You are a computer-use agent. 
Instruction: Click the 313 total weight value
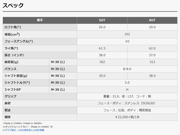[x=152, y=62]
